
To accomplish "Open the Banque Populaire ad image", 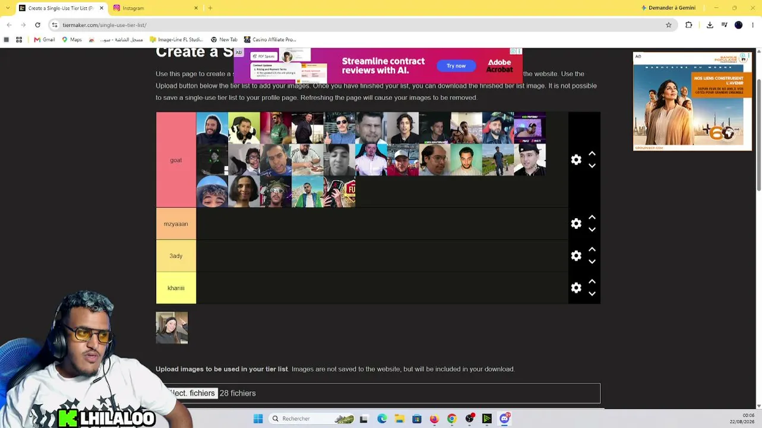I will click(693, 101).
